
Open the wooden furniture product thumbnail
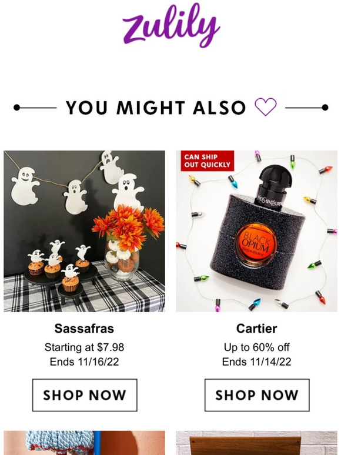(256, 443)
